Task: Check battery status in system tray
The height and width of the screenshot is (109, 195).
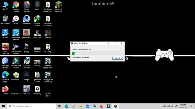Action: [x=165, y=106]
